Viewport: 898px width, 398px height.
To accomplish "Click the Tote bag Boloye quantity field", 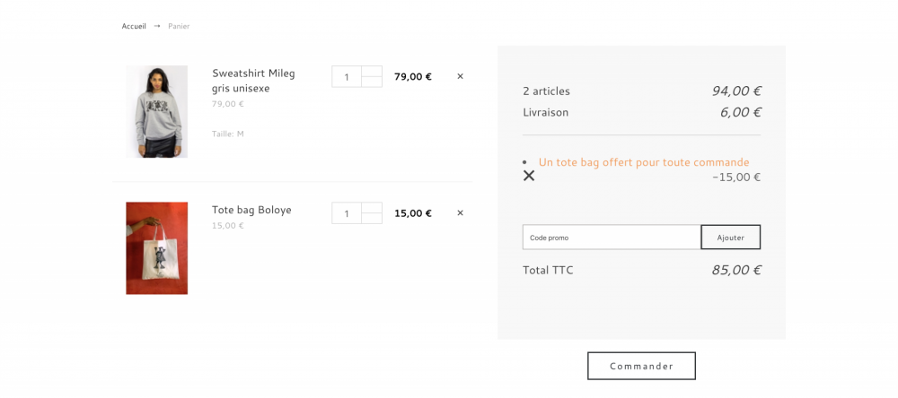I will (347, 213).
